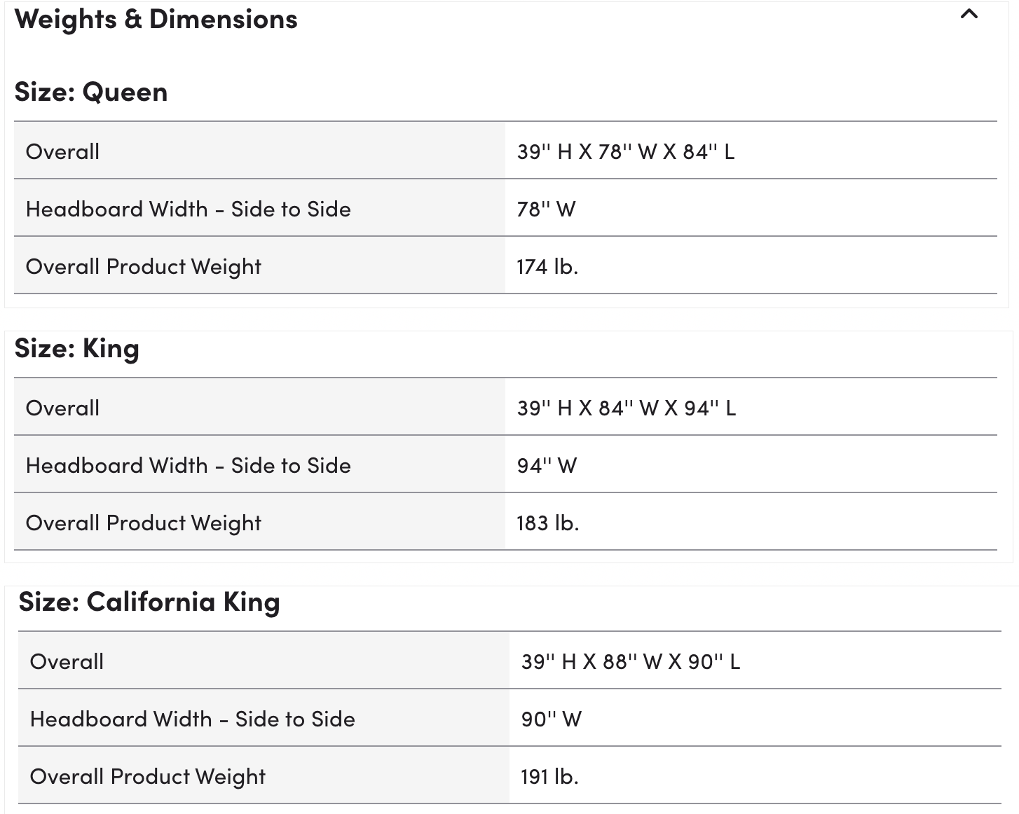Click California King headboard width value 90" W
Screen dimensions: 1019x814
[x=551, y=719]
